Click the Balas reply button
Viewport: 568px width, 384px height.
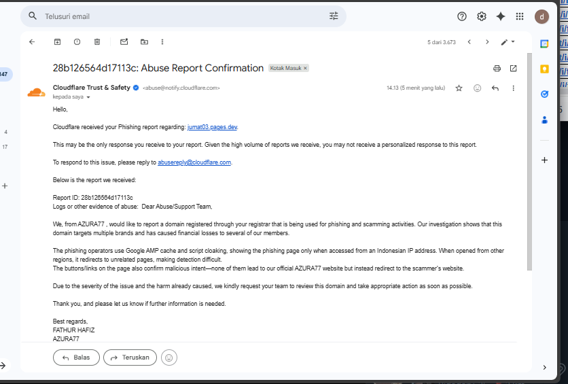pyautogui.click(x=76, y=357)
